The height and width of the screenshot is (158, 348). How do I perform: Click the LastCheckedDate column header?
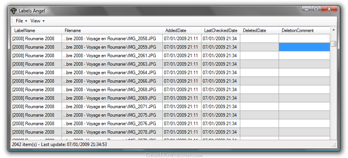click(221, 31)
